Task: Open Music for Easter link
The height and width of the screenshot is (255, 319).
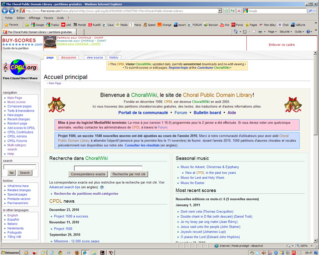Action: click(192, 183)
